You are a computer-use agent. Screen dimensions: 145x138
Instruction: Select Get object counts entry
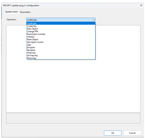(x=61, y=42)
